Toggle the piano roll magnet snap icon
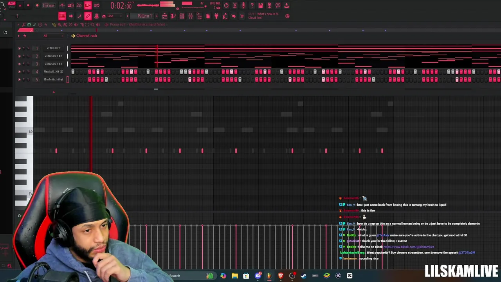Viewport: 501px width, 282px height. [x=29, y=25]
